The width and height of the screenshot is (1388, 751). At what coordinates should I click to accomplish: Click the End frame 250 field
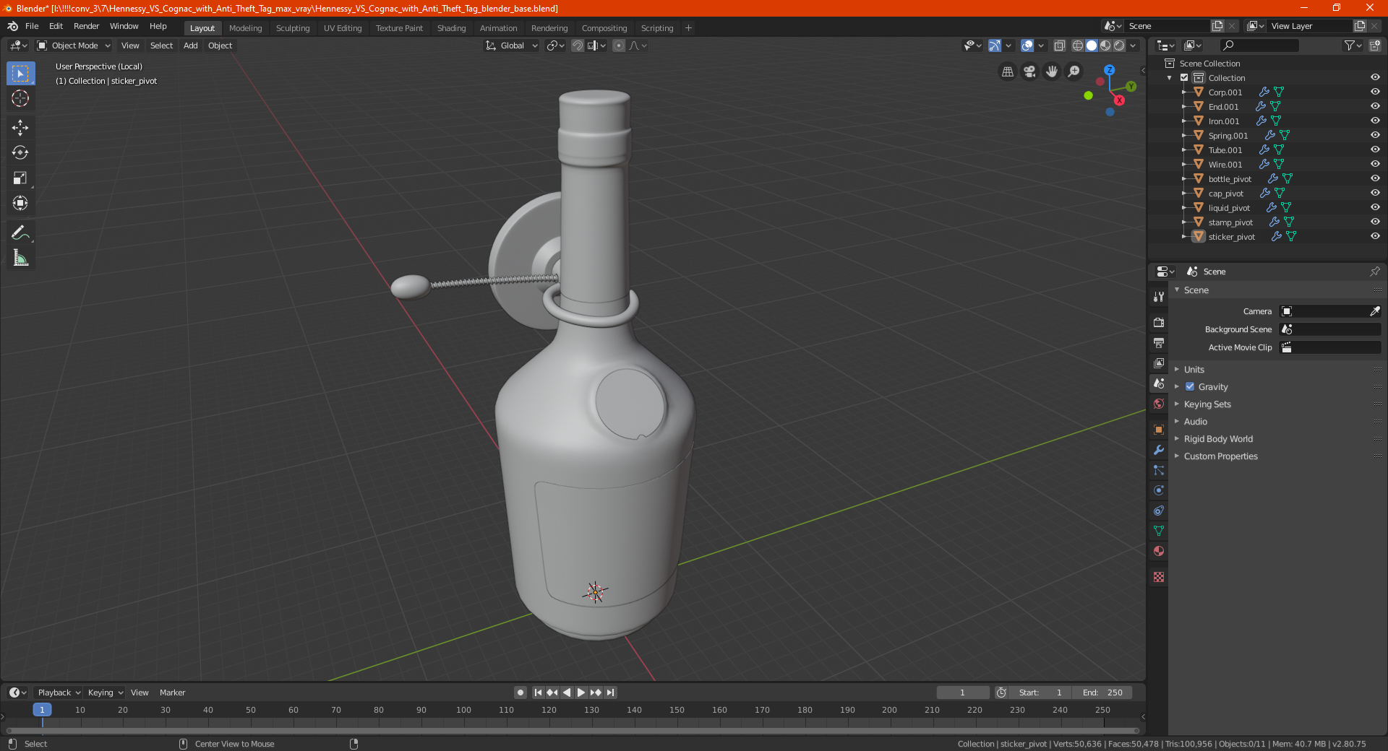click(1102, 693)
